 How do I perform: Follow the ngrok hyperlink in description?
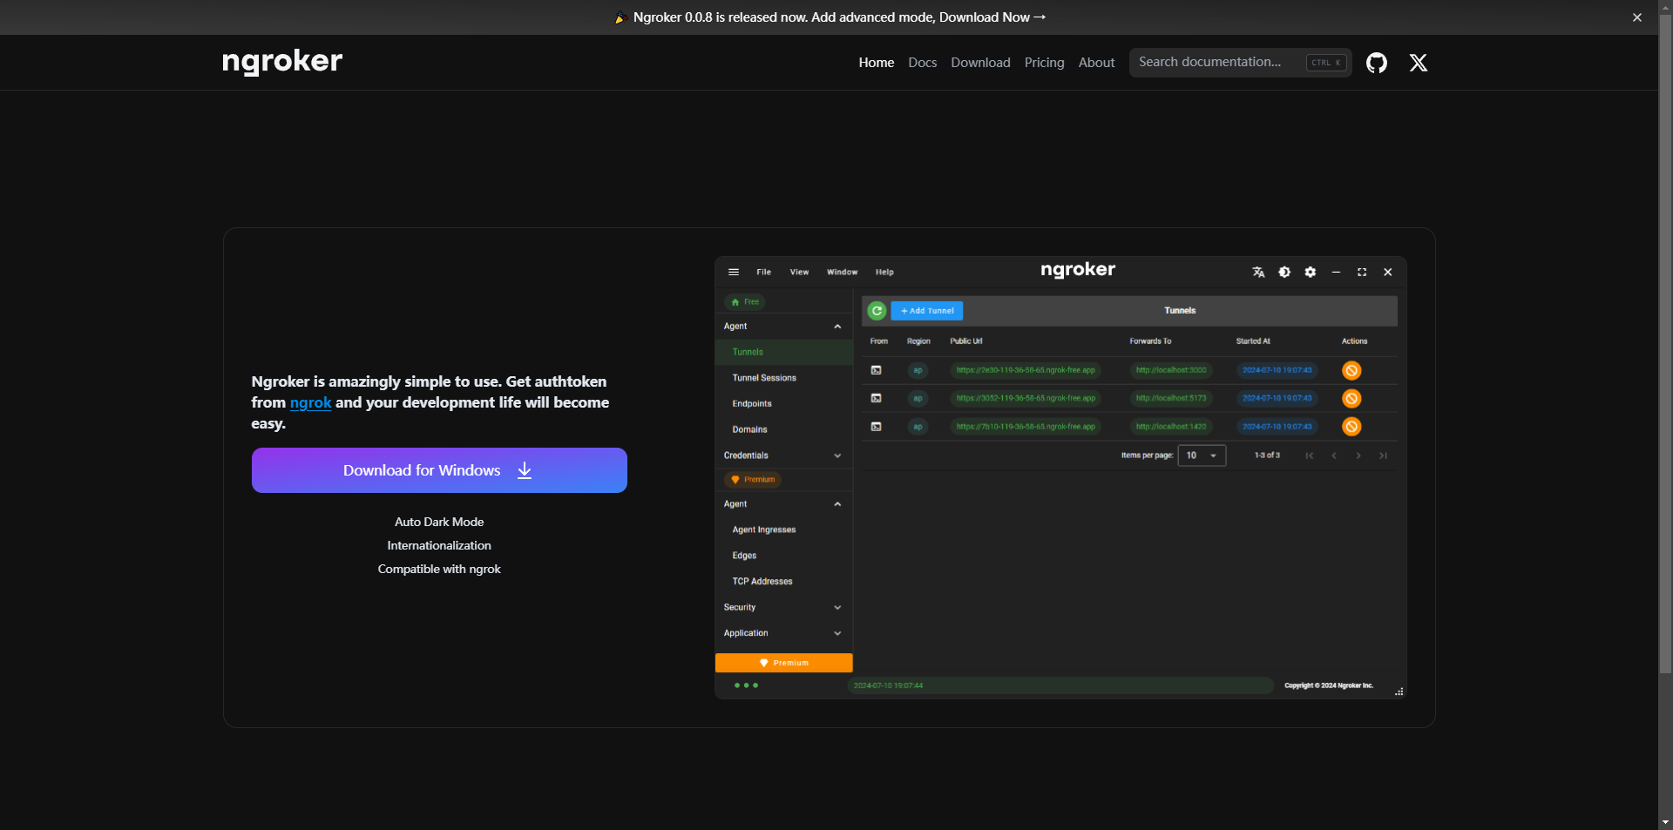(x=310, y=402)
